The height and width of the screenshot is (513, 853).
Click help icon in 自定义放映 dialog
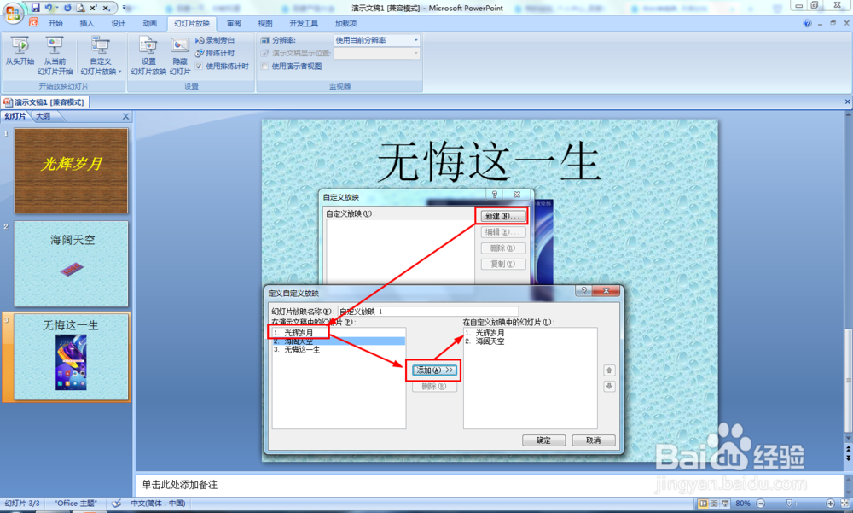point(495,195)
